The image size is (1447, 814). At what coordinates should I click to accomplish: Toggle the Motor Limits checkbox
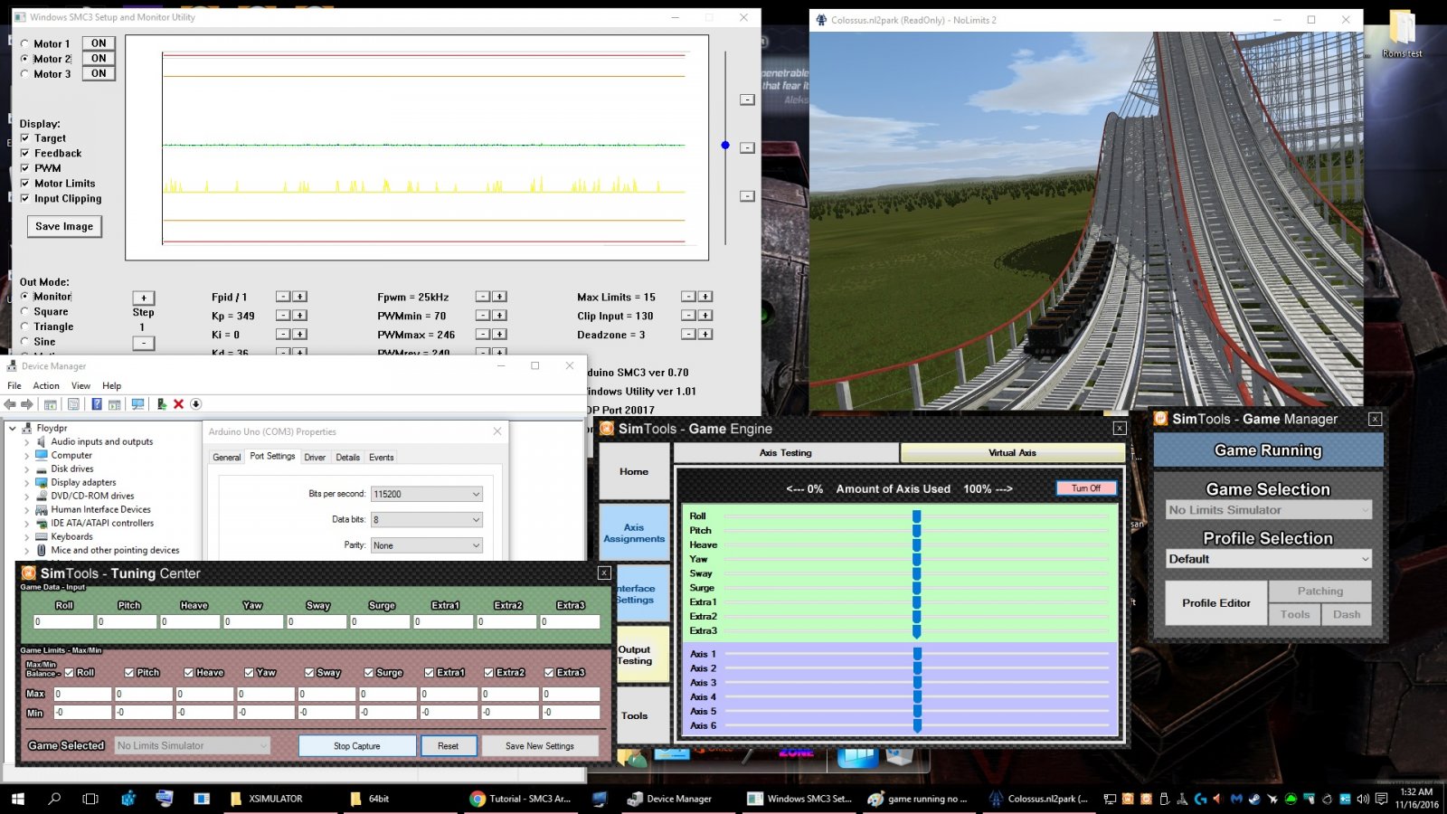pyautogui.click(x=25, y=184)
